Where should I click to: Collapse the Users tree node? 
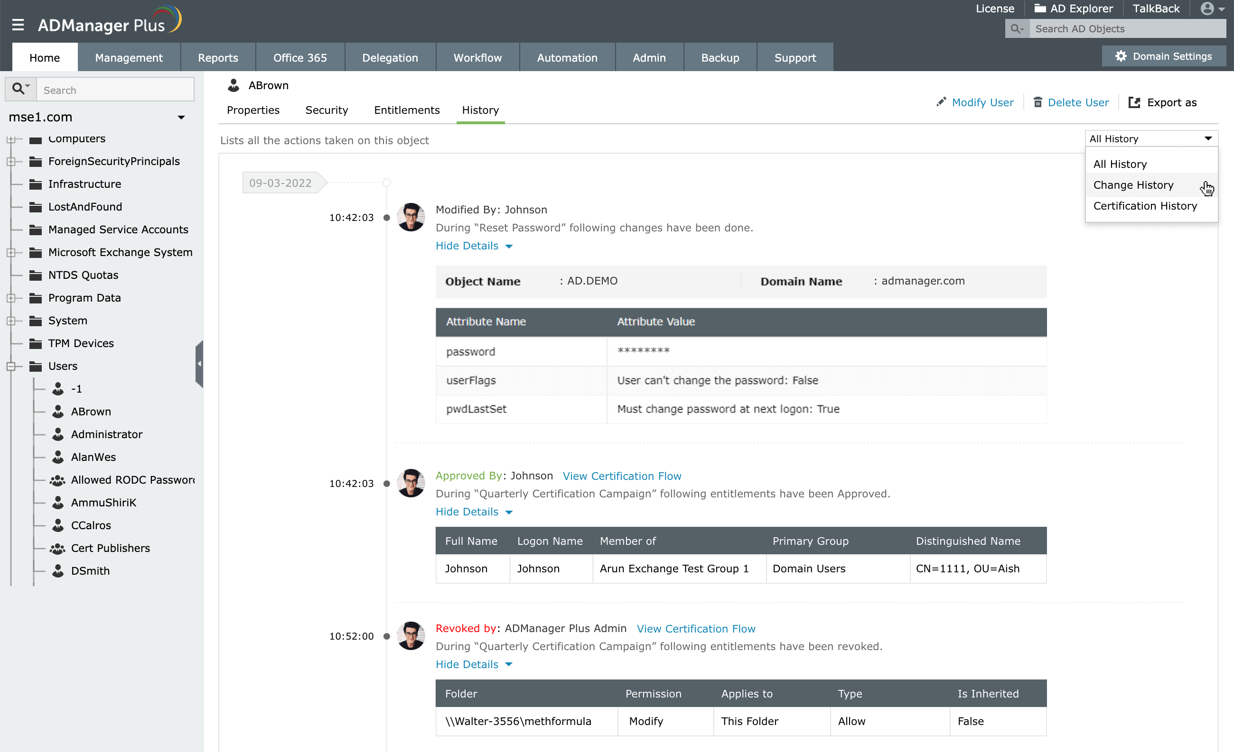coord(11,366)
